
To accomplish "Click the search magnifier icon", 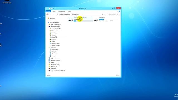I will coord(118,14).
